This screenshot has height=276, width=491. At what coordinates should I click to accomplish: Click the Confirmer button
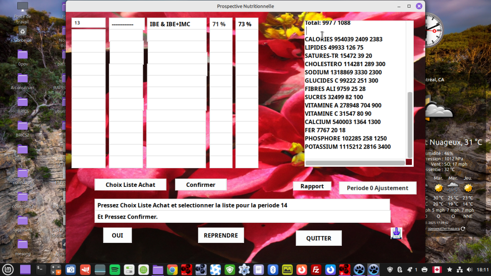point(201,184)
